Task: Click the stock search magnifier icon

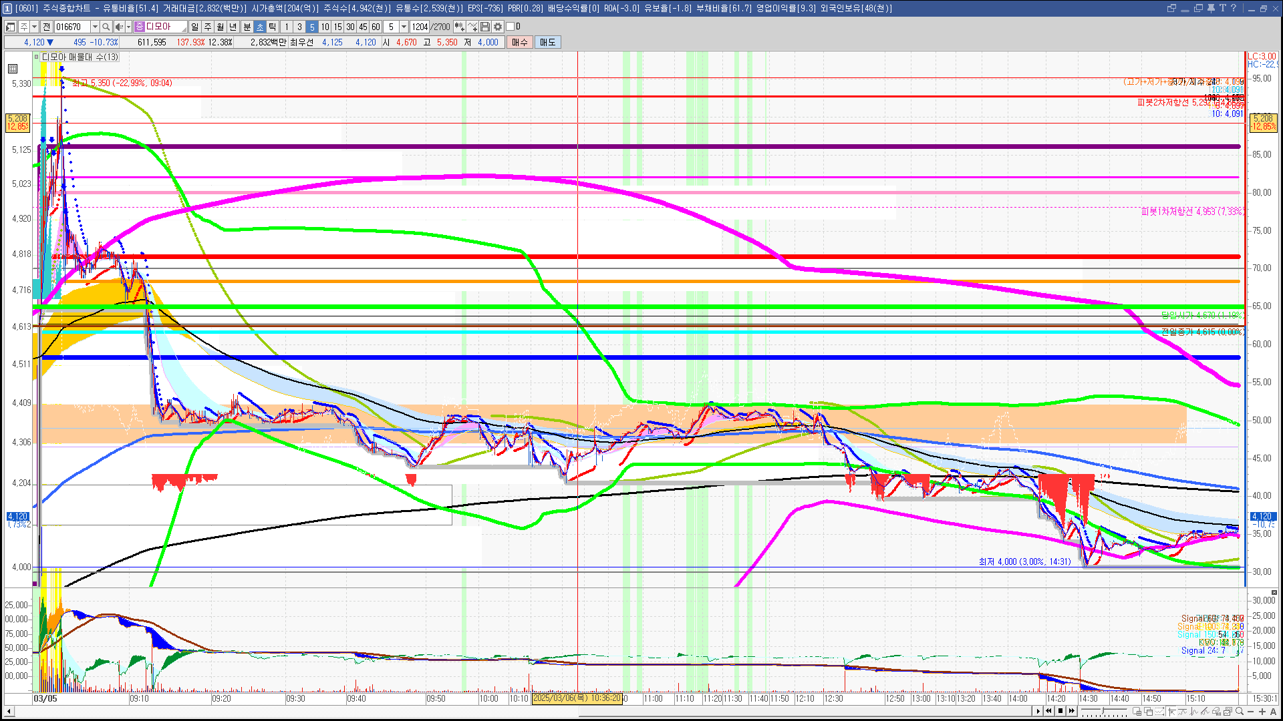Action: (x=106, y=27)
